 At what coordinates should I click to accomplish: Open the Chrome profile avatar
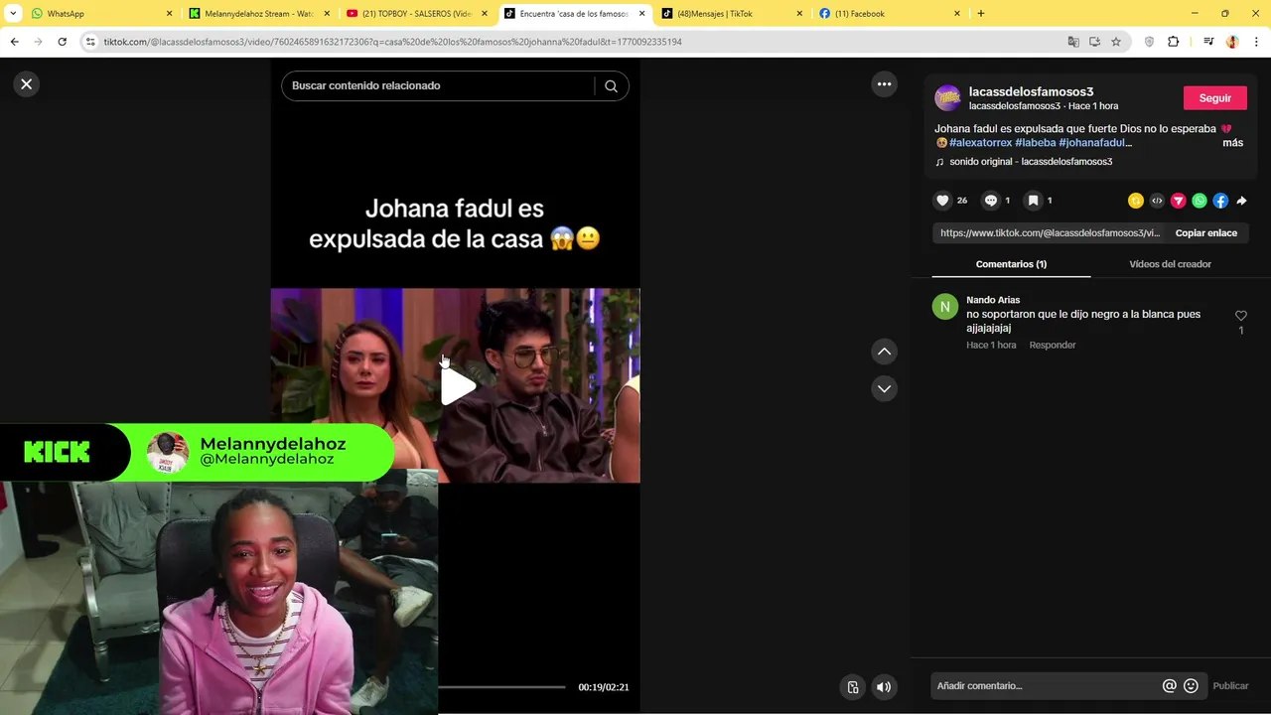pos(1232,42)
